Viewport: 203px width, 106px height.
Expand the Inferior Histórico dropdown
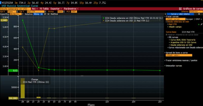point(195,11)
